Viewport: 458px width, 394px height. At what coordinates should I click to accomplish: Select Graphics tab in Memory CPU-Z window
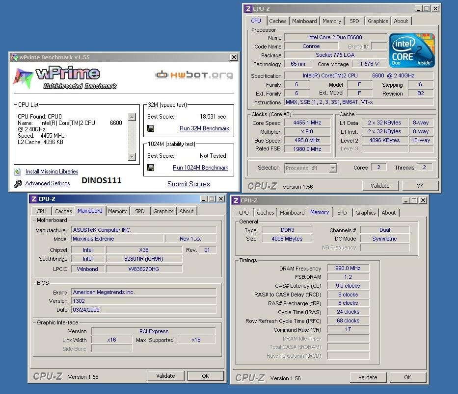[365, 213]
